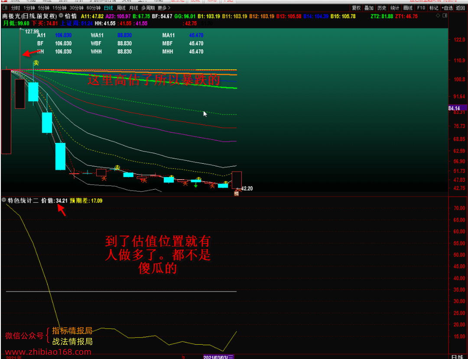
Task: Click the 标记 mark button
Action: point(434,8)
